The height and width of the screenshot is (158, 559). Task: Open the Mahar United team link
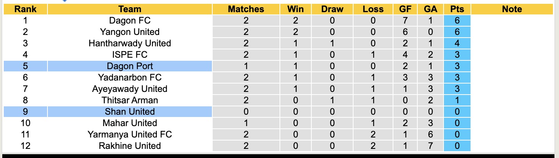coord(130,123)
